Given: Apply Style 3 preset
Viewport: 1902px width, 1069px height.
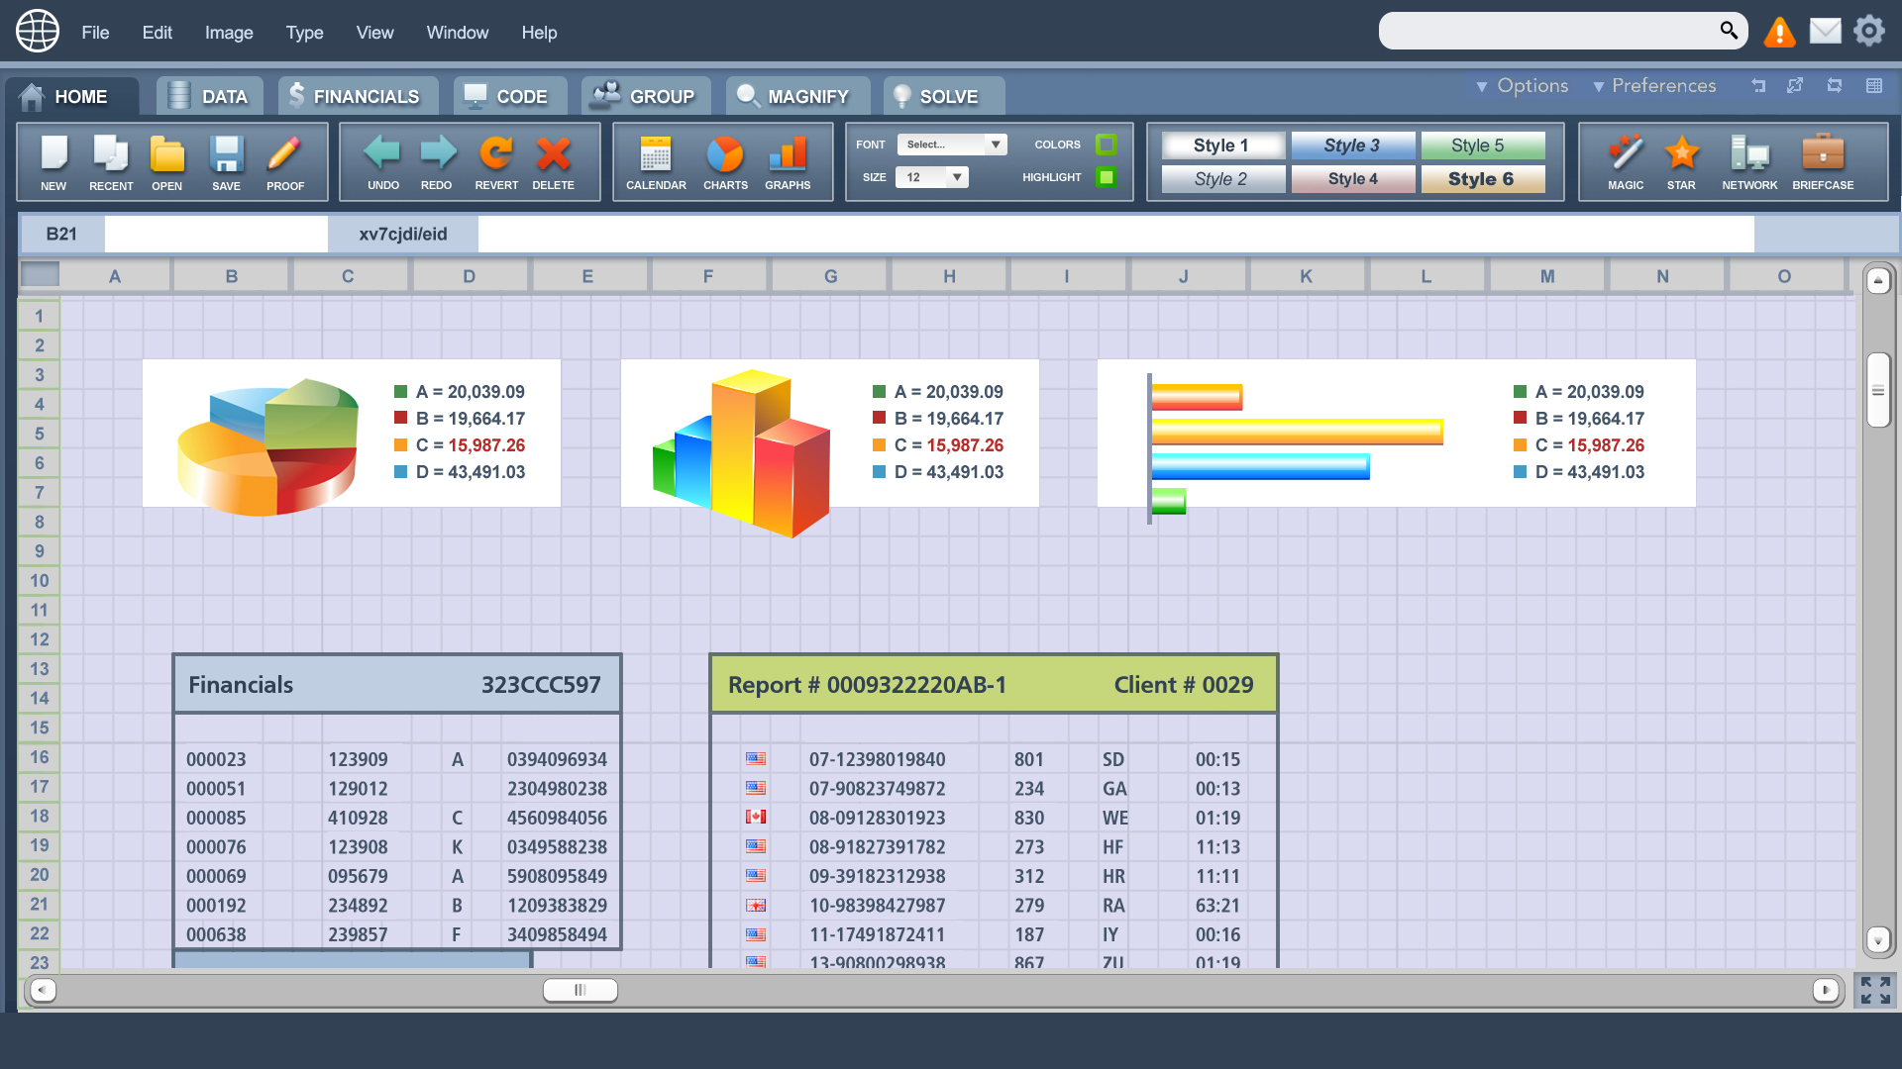Looking at the screenshot, I should 1352,146.
